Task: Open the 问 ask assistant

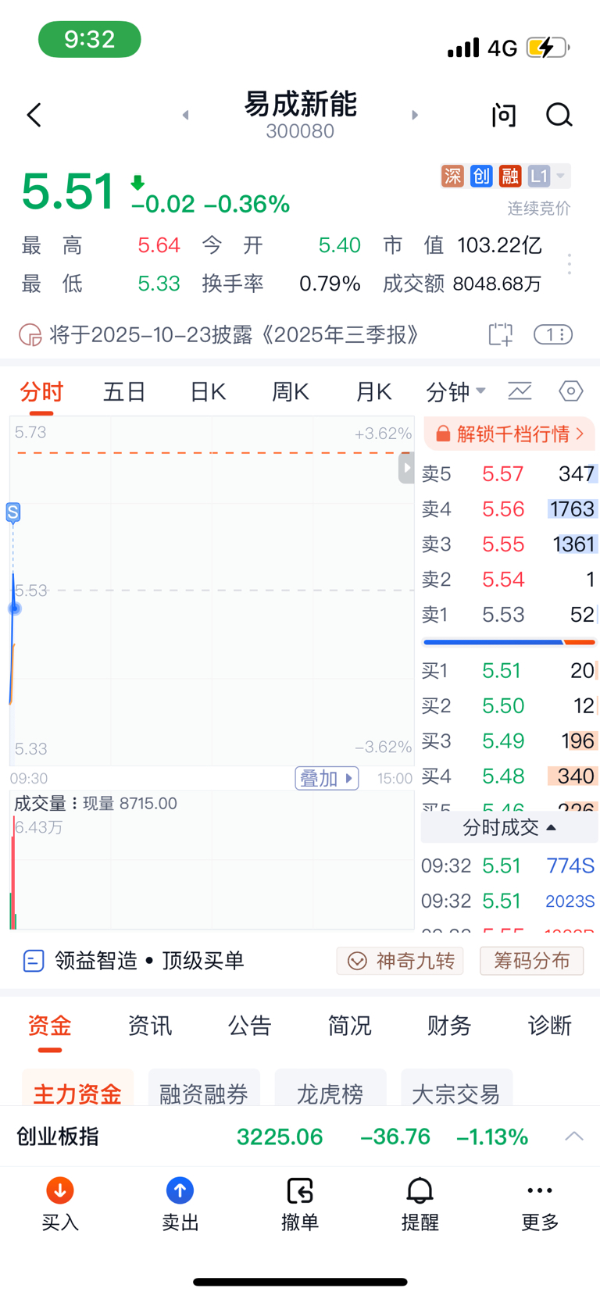Action: point(504,115)
